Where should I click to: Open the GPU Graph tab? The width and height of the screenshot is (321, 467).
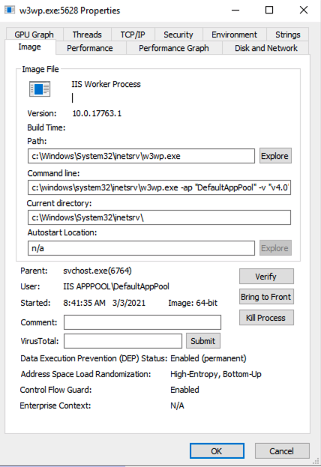34,34
